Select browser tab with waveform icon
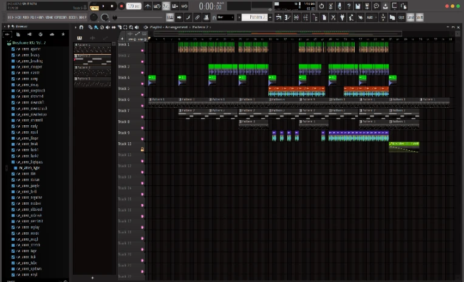464x282 pixels. pyautogui.click(x=7, y=35)
